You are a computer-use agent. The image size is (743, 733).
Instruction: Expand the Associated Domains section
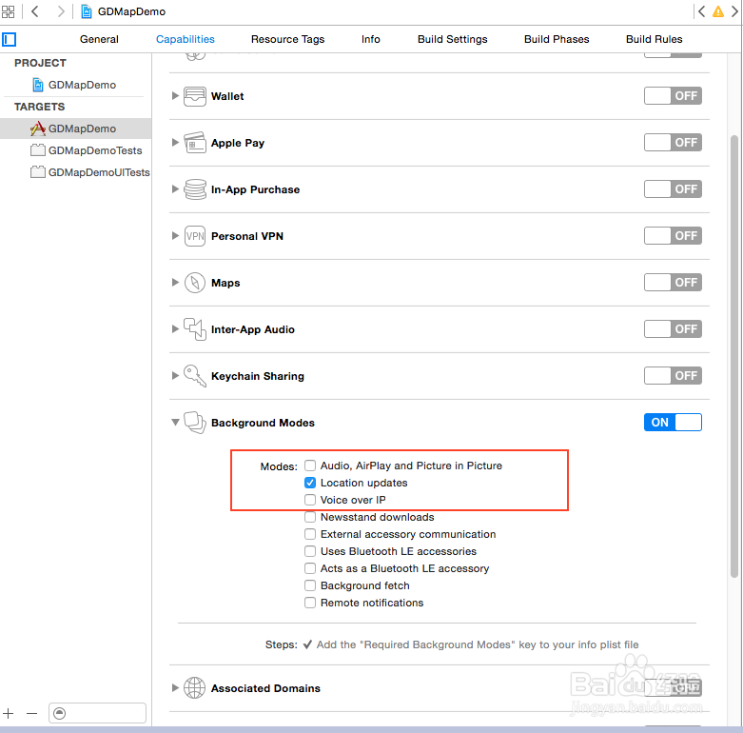(x=175, y=687)
